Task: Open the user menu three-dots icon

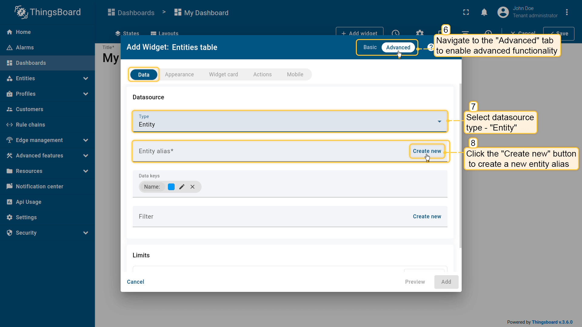Action: click(567, 12)
